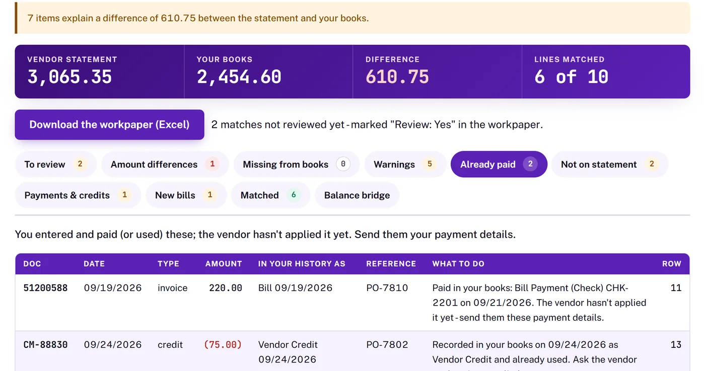Click the (75.00) credit amount
This screenshot has height=371, width=705.
coord(223,345)
